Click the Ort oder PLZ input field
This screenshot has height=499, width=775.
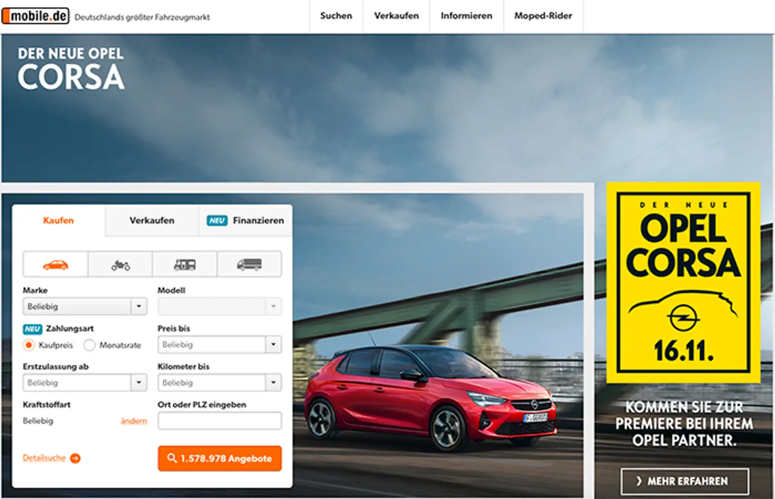(219, 421)
